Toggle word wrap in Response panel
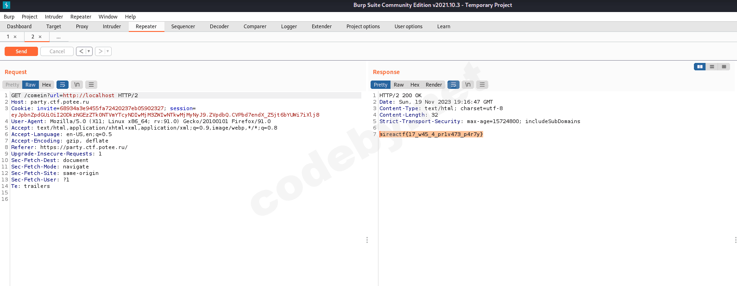This screenshot has height=286, width=737. 454,85
